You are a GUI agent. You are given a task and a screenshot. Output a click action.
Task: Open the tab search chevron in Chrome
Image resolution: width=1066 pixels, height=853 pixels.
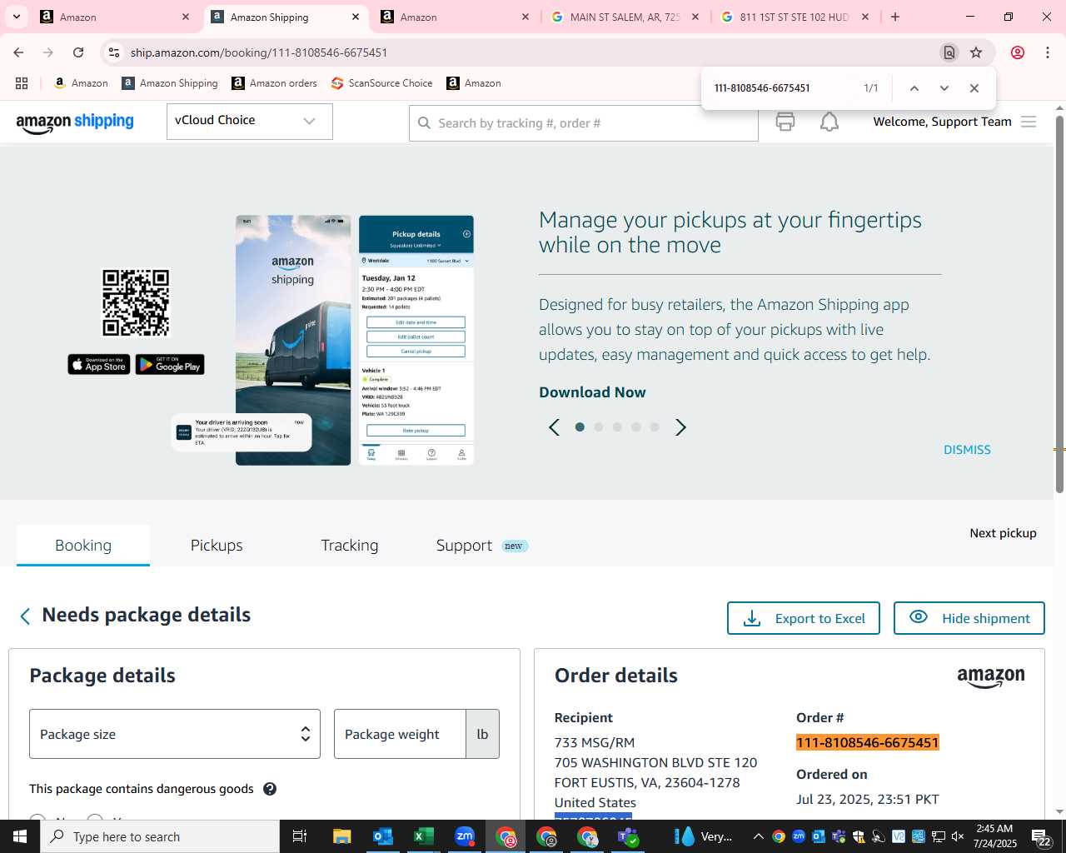[16, 17]
